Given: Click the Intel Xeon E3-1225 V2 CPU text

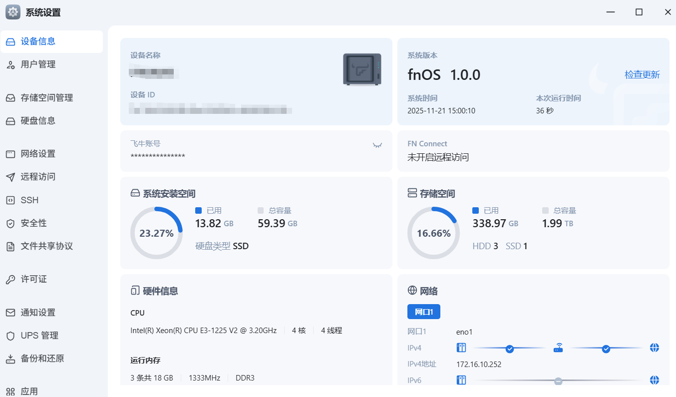Looking at the screenshot, I should (x=204, y=331).
